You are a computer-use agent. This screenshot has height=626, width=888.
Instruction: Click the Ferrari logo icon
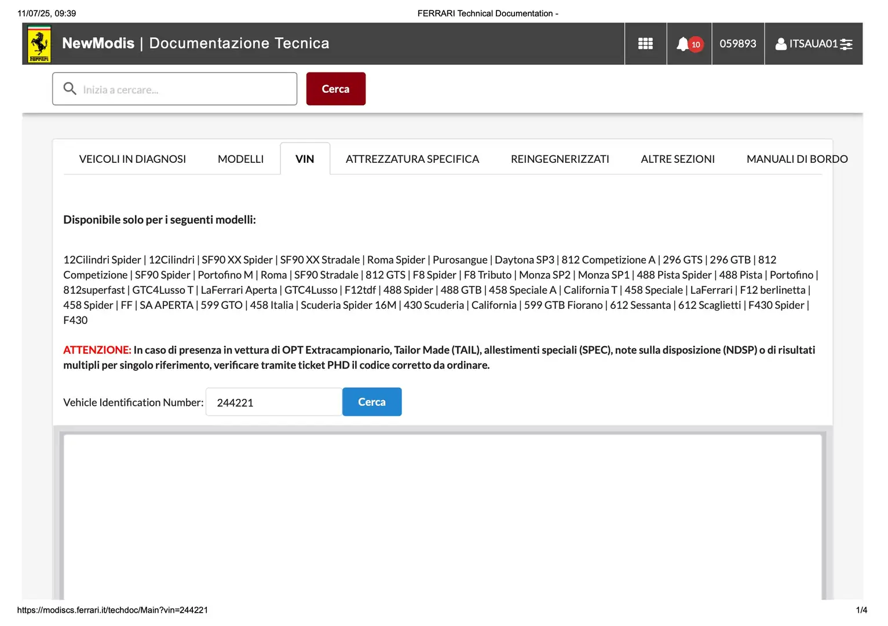click(x=39, y=44)
